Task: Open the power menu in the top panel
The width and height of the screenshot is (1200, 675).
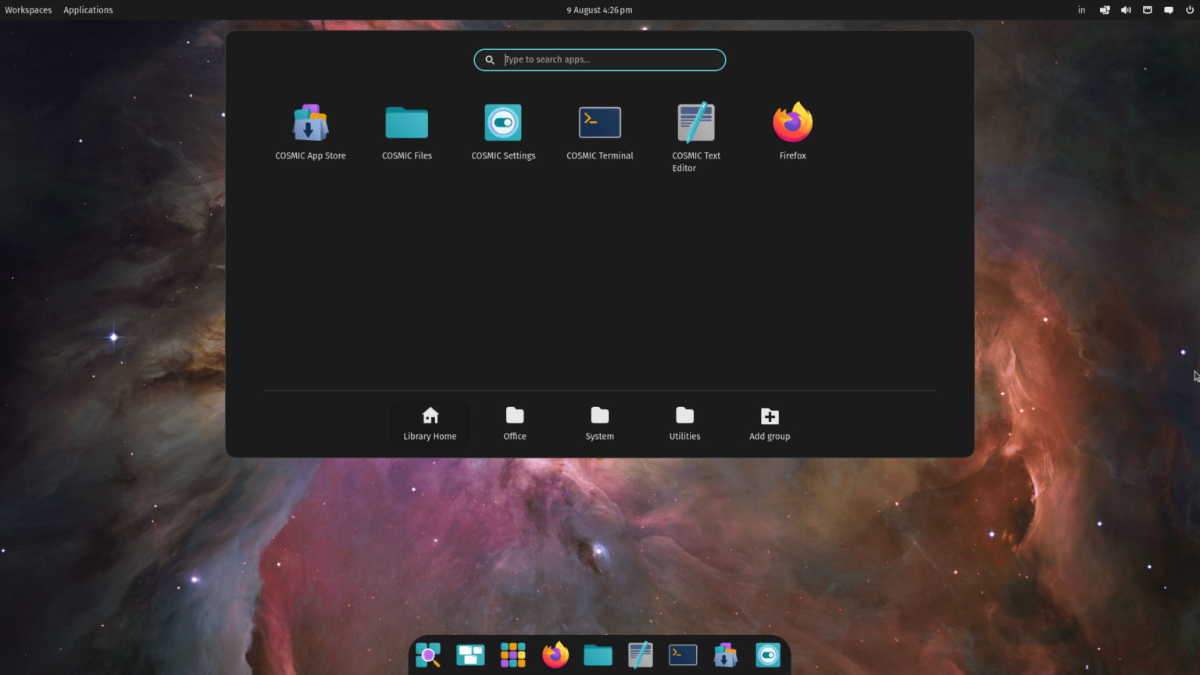Action: (x=1190, y=9)
